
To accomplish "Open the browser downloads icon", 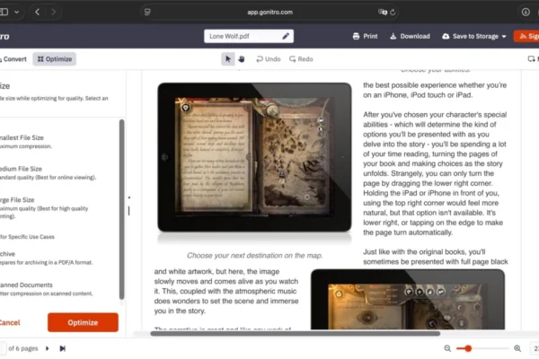I will pyautogui.click(x=526, y=12).
